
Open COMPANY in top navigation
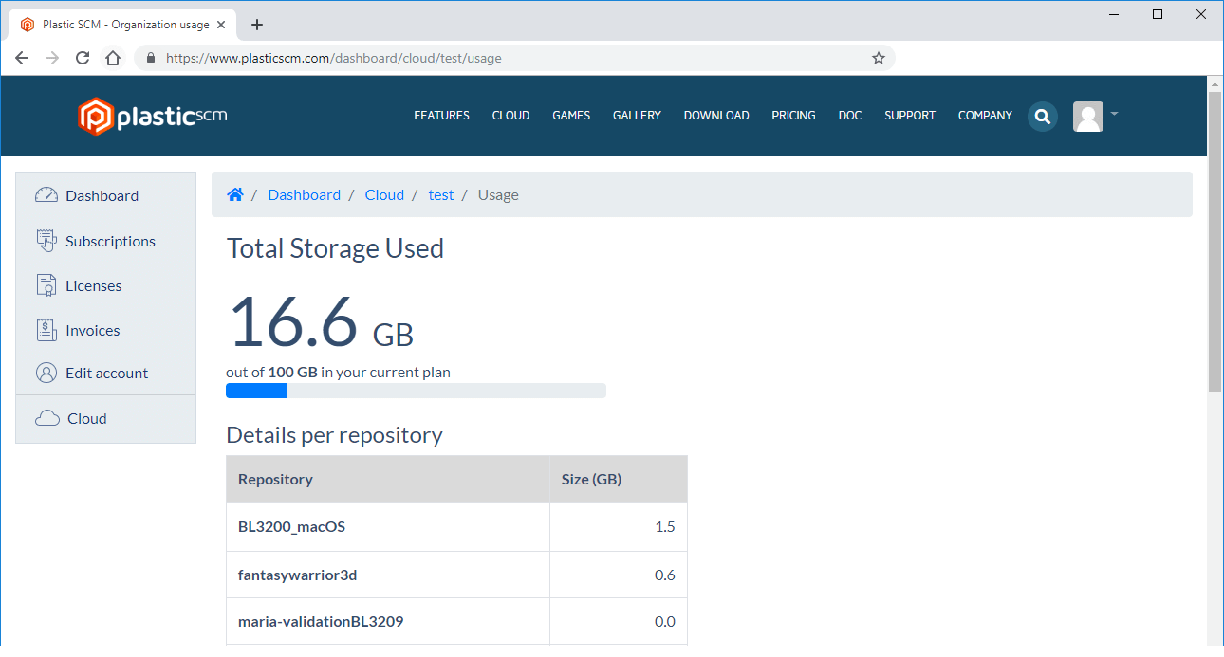[985, 116]
